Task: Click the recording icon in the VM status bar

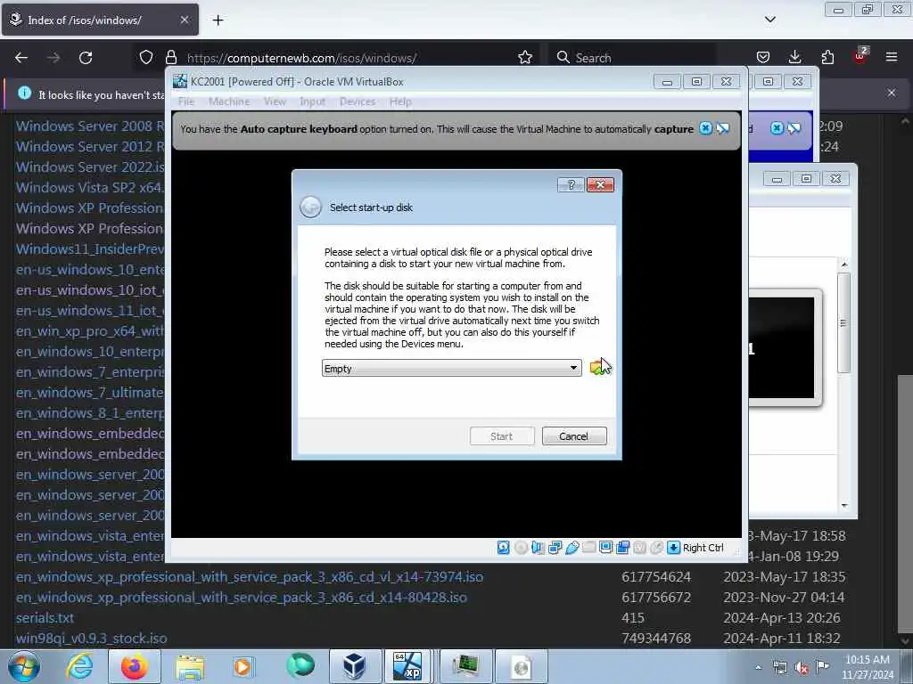Action: coord(622,548)
